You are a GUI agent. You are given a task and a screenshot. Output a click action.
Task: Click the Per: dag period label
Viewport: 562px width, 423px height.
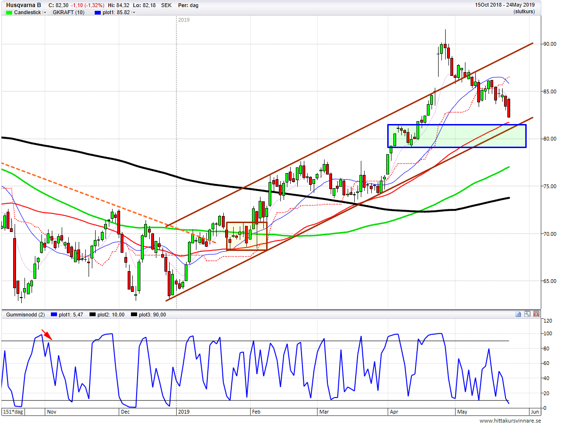click(x=188, y=5)
